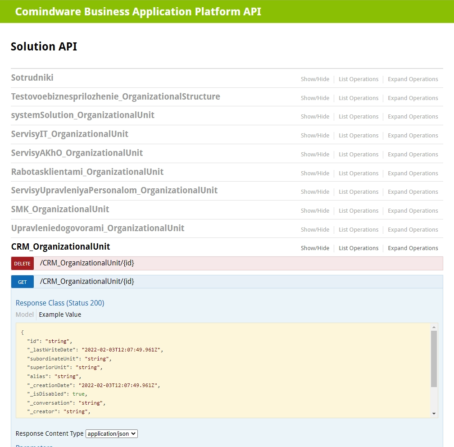Open the systemSolution_OrganizationalUnit section heading
The width and height of the screenshot is (454, 447).
click(82, 115)
